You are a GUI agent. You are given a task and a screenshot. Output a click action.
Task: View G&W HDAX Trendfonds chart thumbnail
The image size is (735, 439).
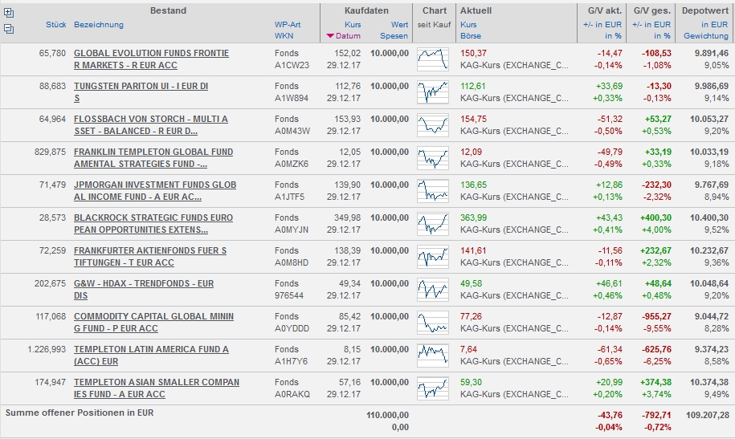[x=433, y=290]
